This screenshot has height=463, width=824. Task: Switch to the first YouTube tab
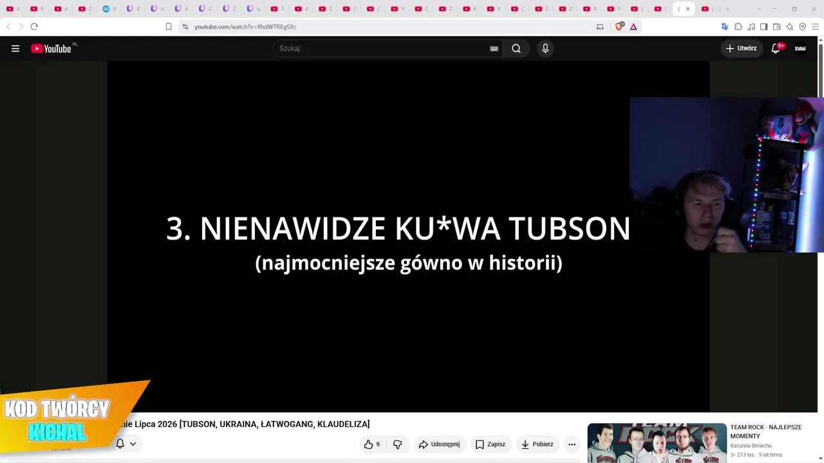[12, 9]
